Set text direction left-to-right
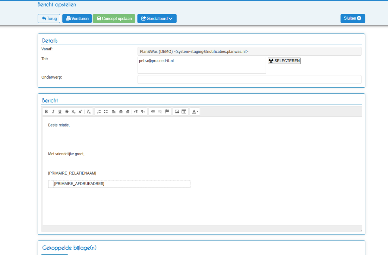 click(x=136, y=112)
